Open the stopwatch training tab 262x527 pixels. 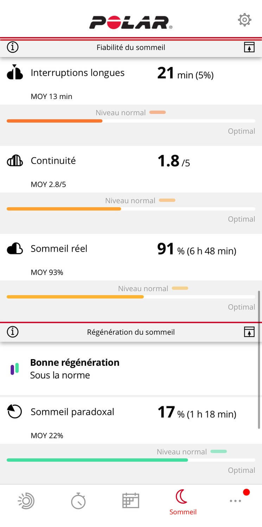tap(78, 501)
